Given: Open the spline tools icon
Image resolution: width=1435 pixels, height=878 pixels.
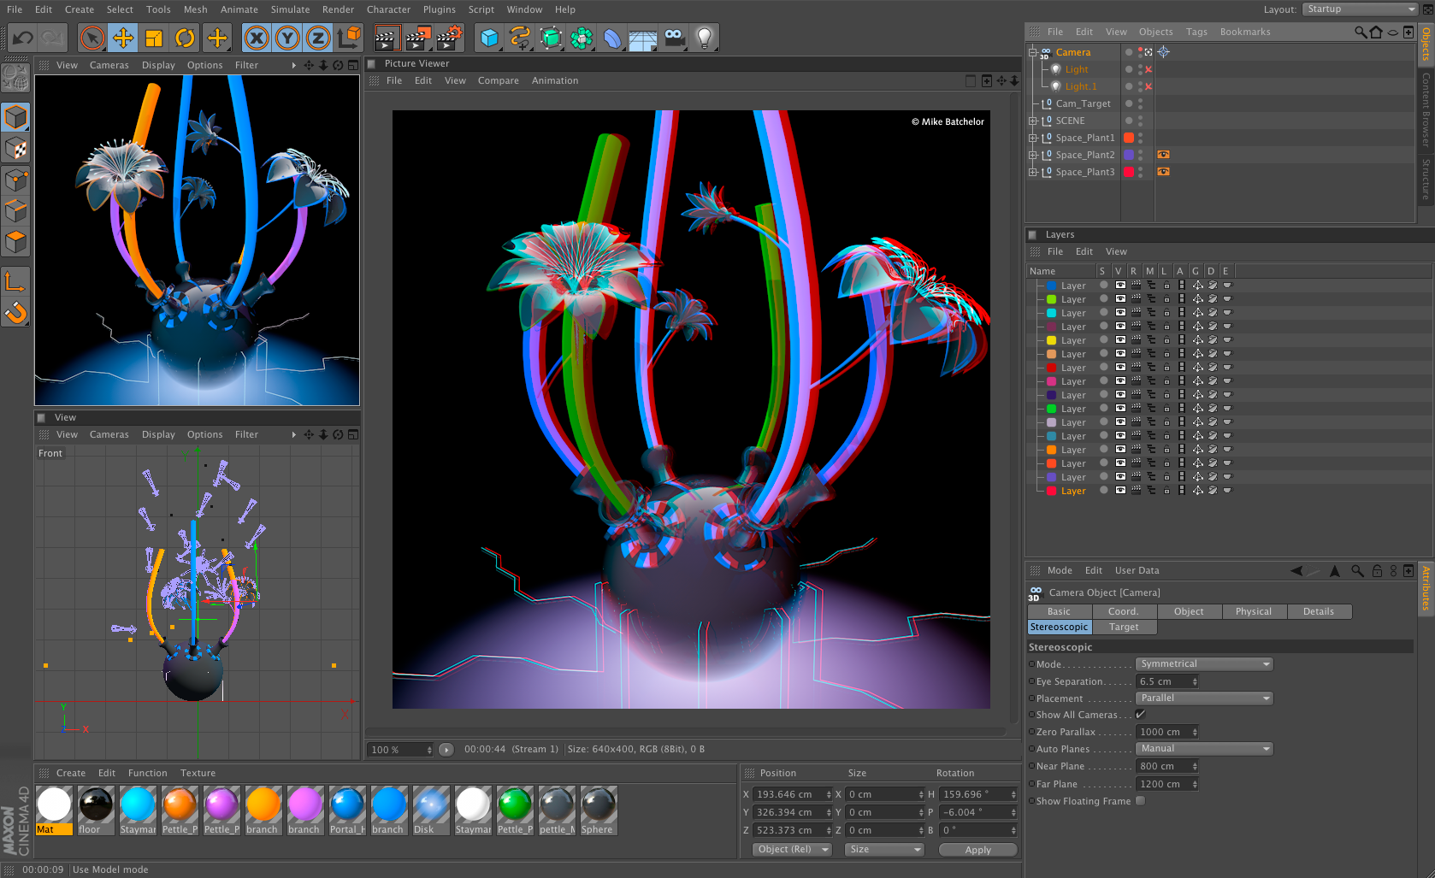Looking at the screenshot, I should [520, 38].
